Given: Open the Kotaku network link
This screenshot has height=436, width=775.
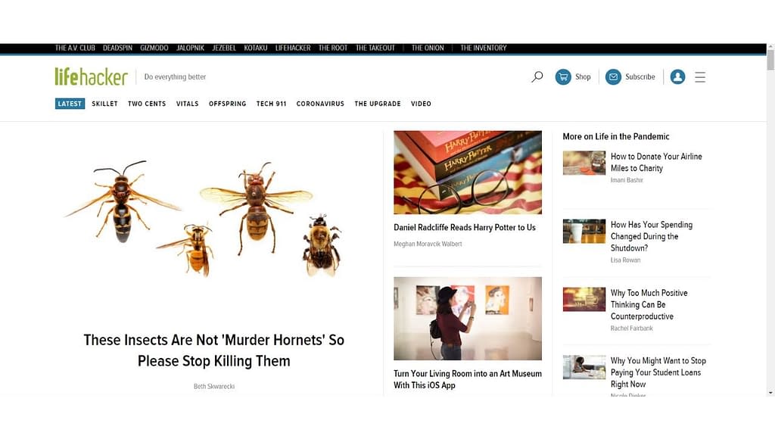Looking at the screenshot, I should click(256, 48).
